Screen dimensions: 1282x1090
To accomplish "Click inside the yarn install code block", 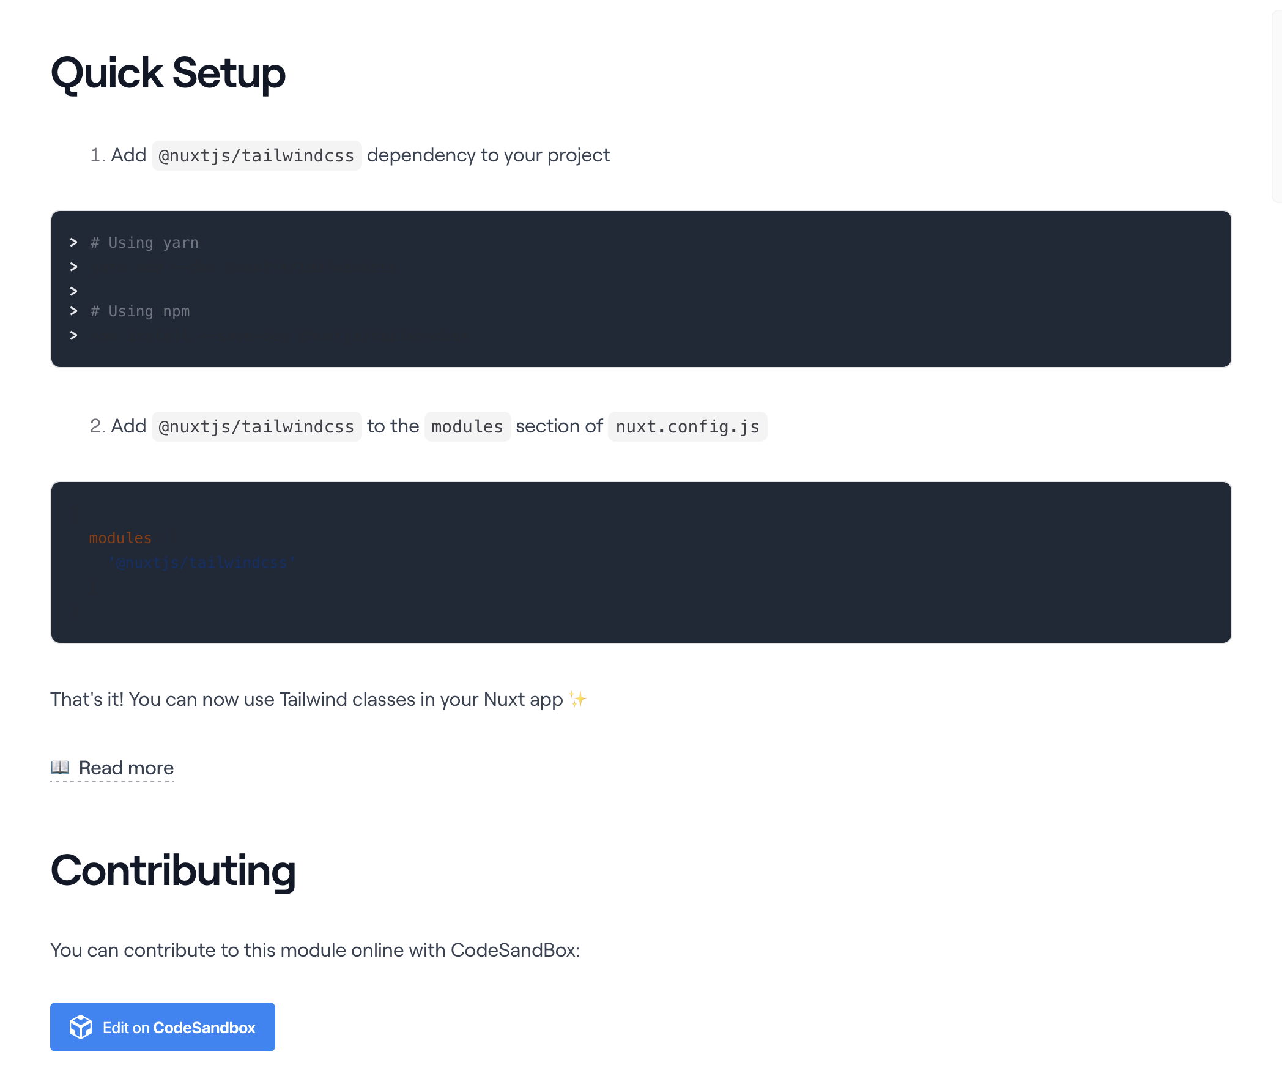I will (x=247, y=267).
